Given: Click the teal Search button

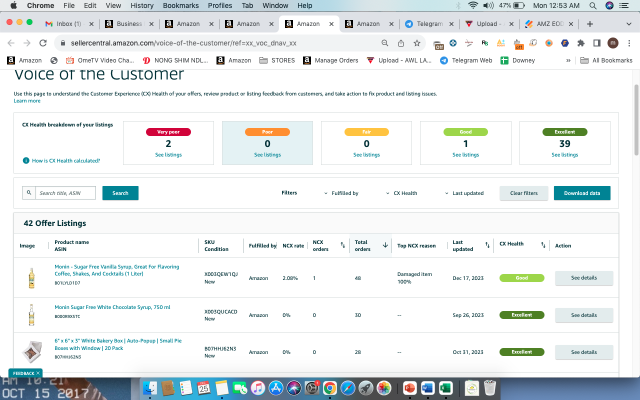Looking at the screenshot, I should 120,193.
